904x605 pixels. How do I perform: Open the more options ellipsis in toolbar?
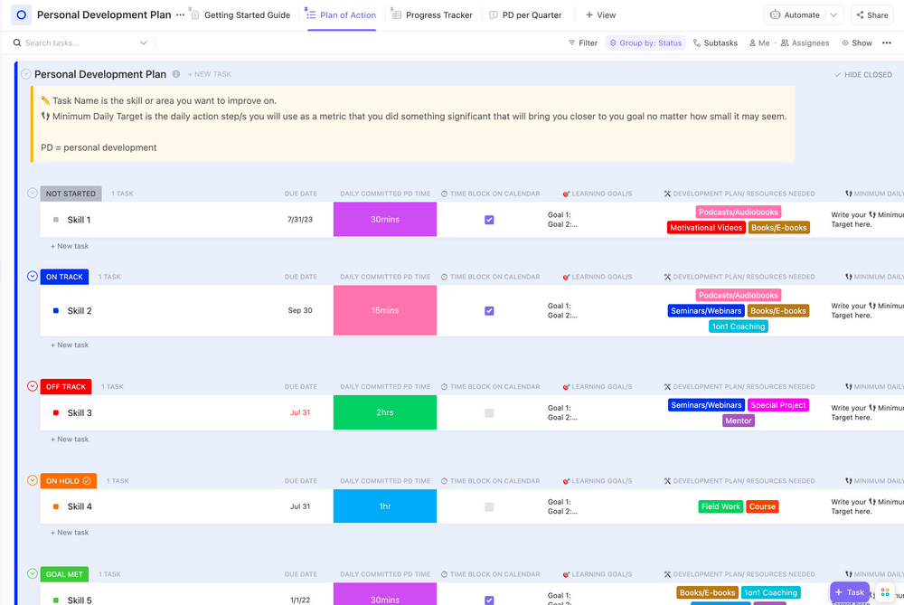pyautogui.click(x=887, y=43)
